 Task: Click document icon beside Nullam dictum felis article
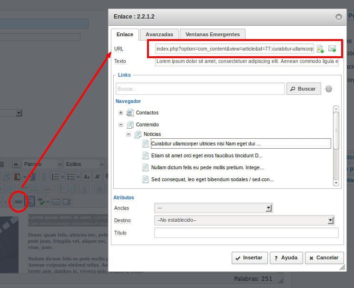pyautogui.click(x=146, y=167)
